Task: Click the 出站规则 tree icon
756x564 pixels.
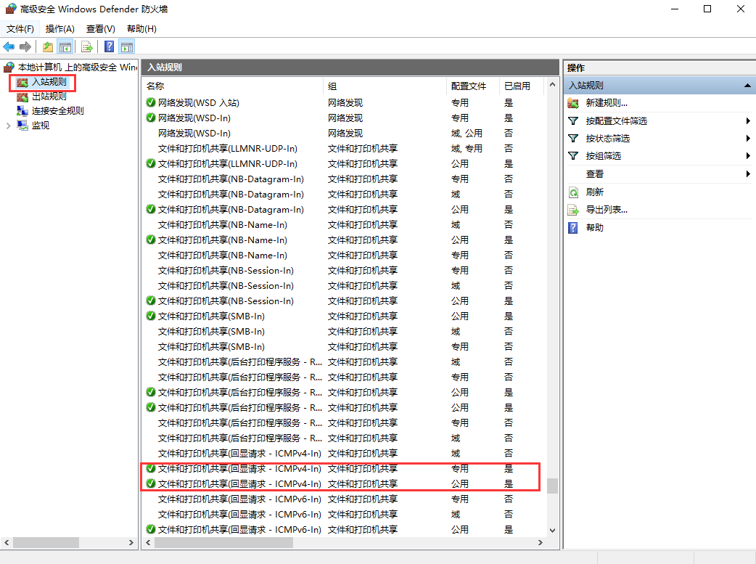Action: click(22, 97)
